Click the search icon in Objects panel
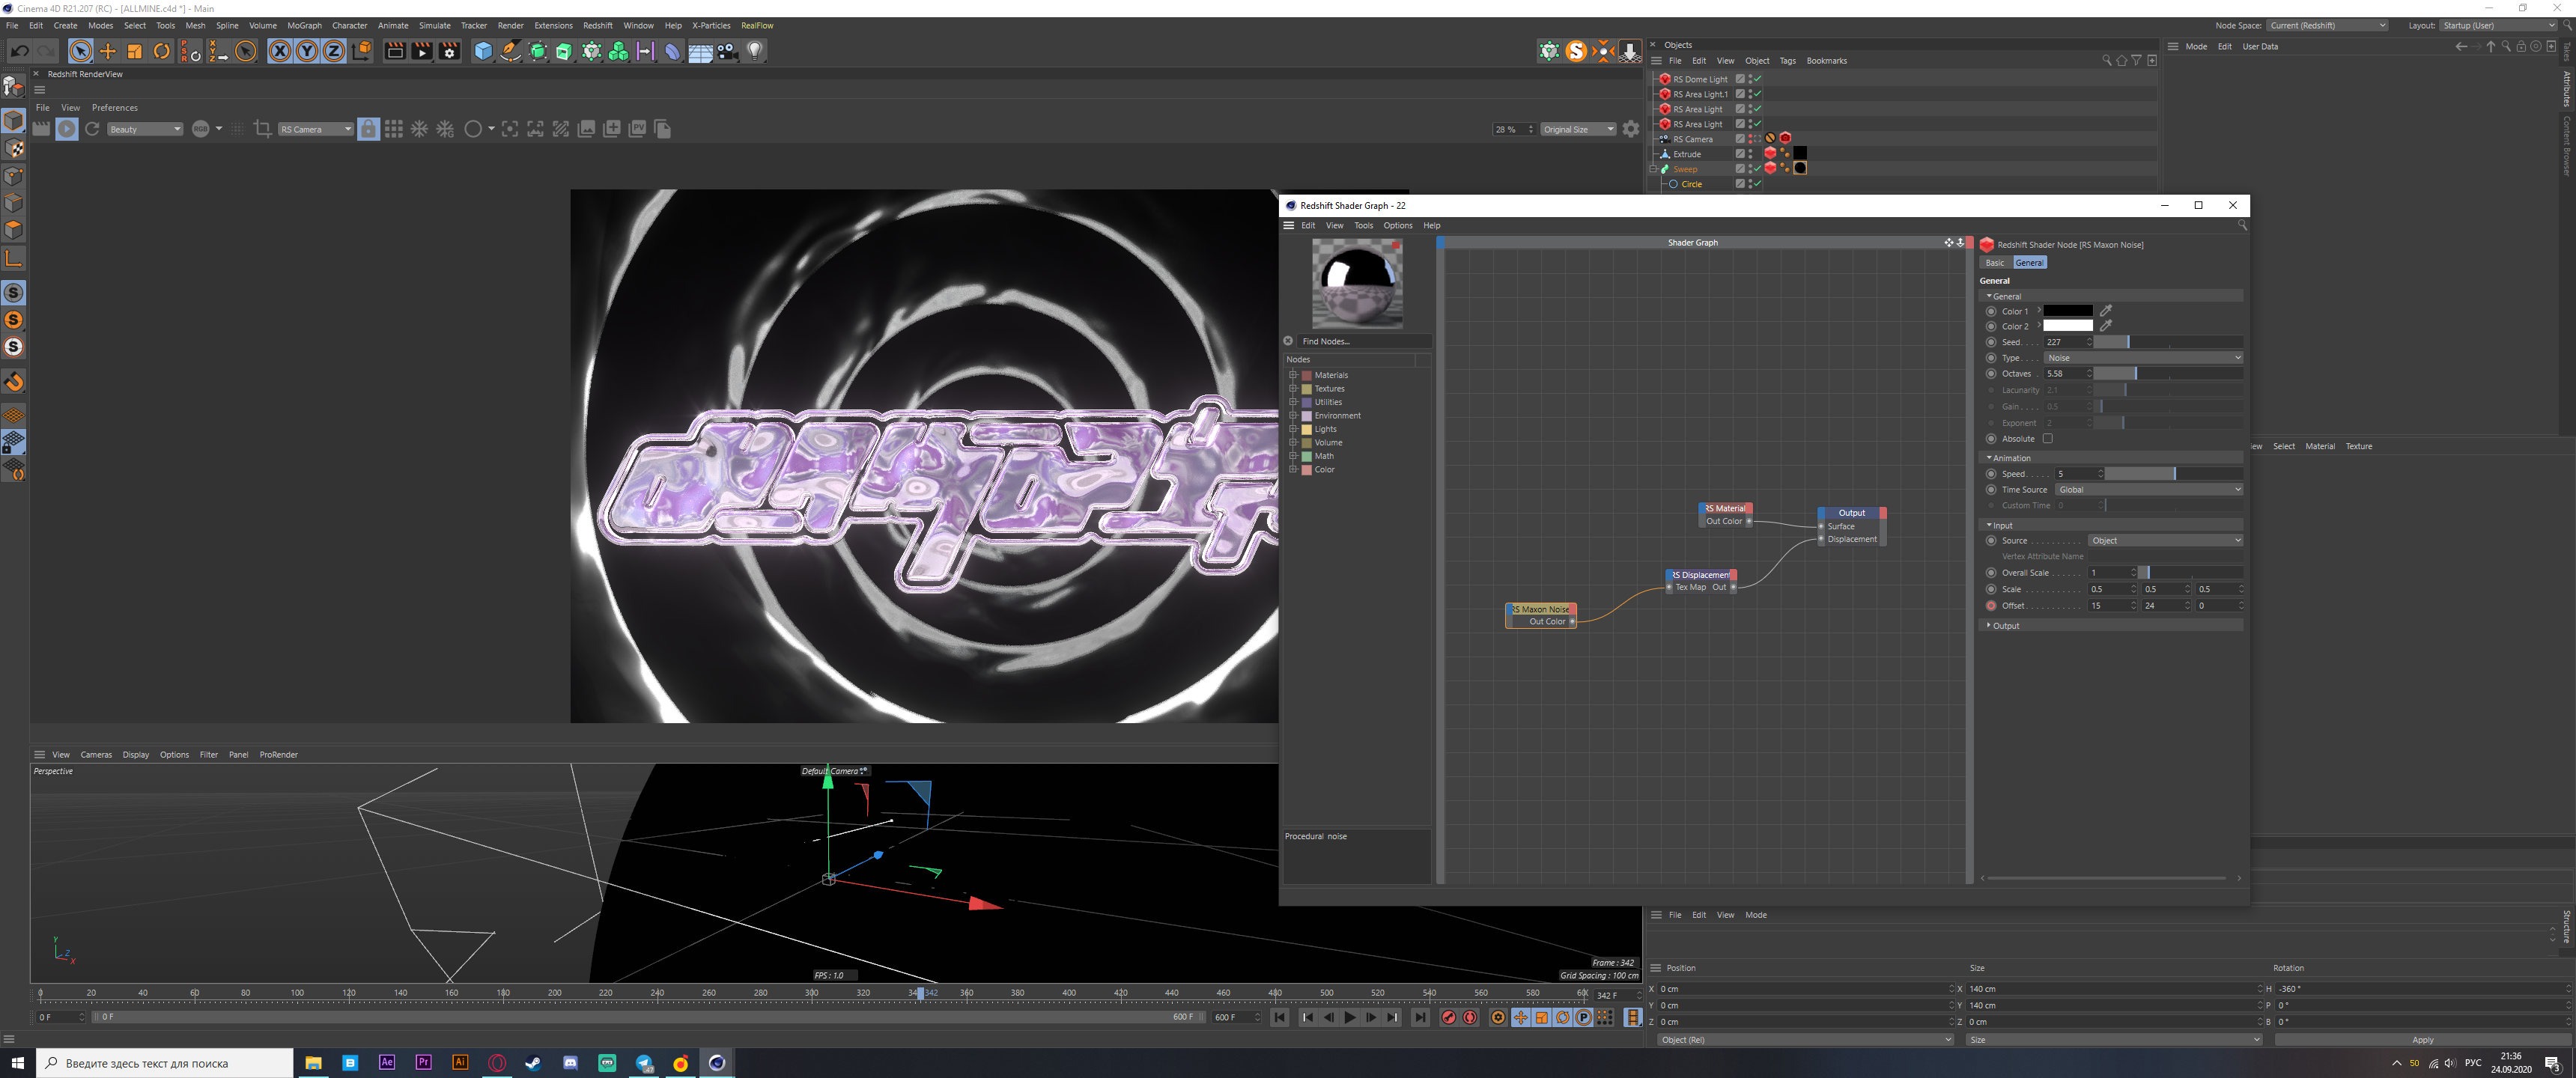This screenshot has width=2576, height=1078. pos(2106,61)
